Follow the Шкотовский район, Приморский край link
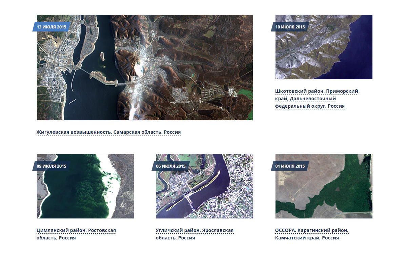Viewport: 407px width, 254px height. tap(317, 99)
